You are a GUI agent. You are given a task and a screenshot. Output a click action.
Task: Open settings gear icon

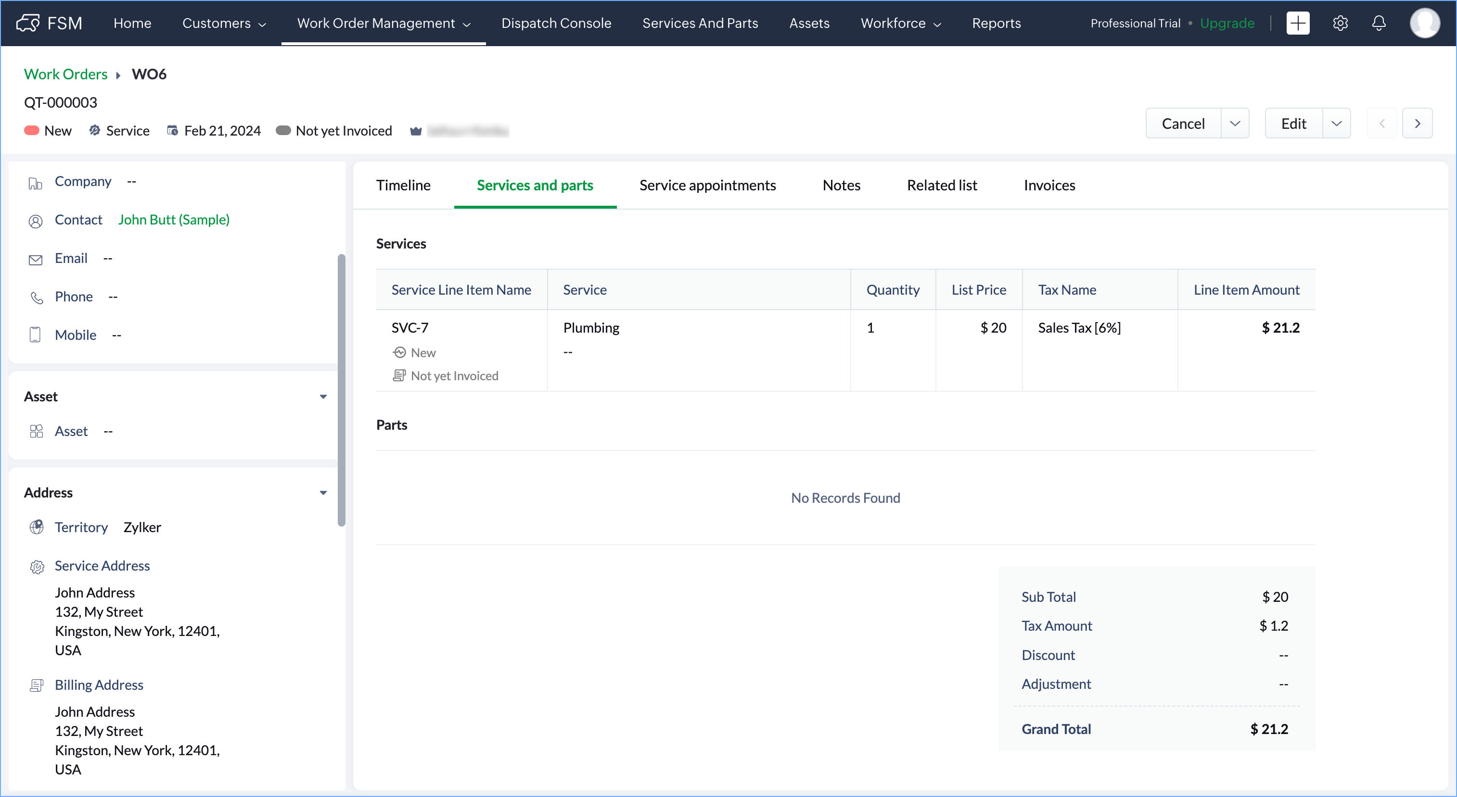tap(1340, 23)
